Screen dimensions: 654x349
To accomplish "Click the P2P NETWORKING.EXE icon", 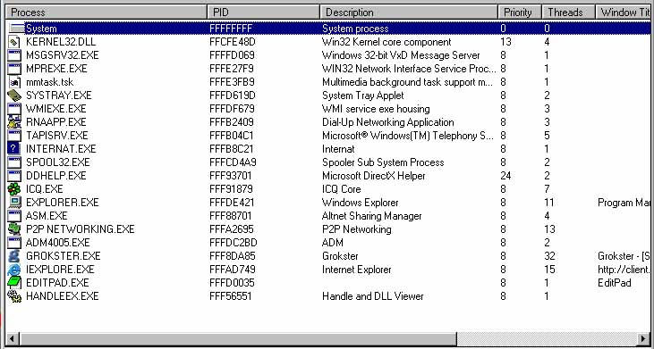I will 14,229.
